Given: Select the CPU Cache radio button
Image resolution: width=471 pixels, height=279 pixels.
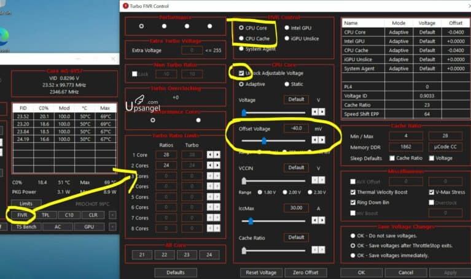Looking at the screenshot, I should (241, 39).
